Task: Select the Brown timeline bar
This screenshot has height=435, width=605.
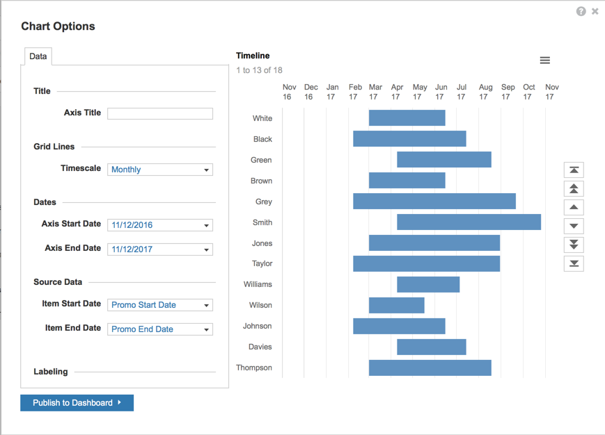Action: point(407,180)
